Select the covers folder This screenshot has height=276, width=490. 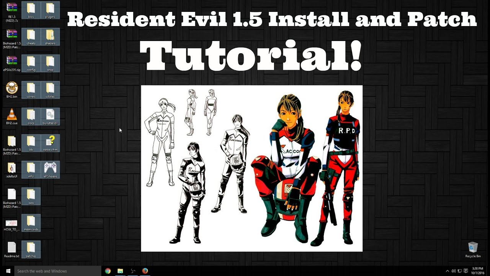click(x=31, y=90)
